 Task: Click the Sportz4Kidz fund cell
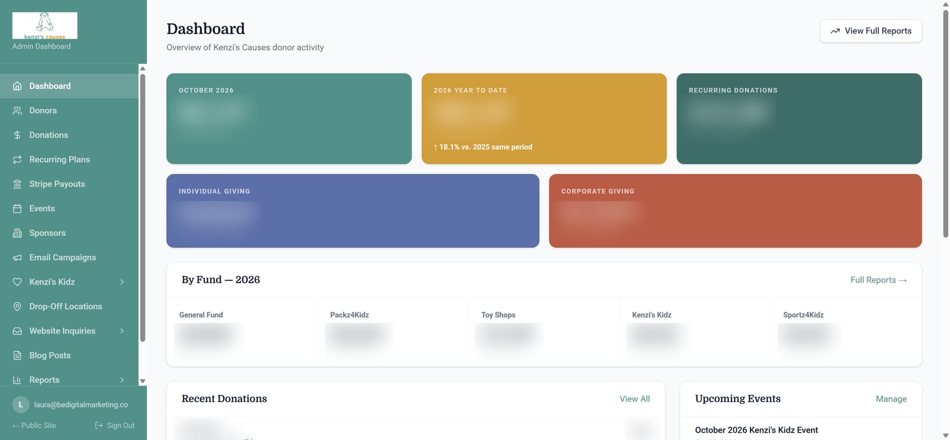[845, 332]
